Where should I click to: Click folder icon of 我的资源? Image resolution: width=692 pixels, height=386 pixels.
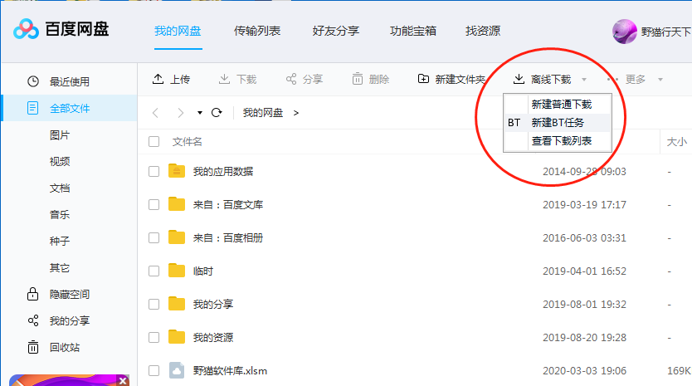[x=177, y=336]
